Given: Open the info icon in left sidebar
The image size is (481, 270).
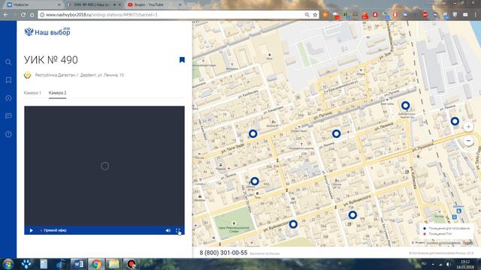Looking at the screenshot, I should point(8,134).
